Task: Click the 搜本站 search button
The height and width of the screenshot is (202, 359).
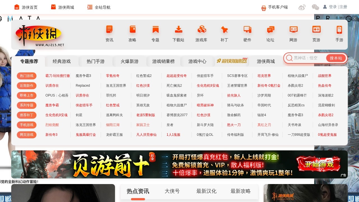Action: click(336, 58)
